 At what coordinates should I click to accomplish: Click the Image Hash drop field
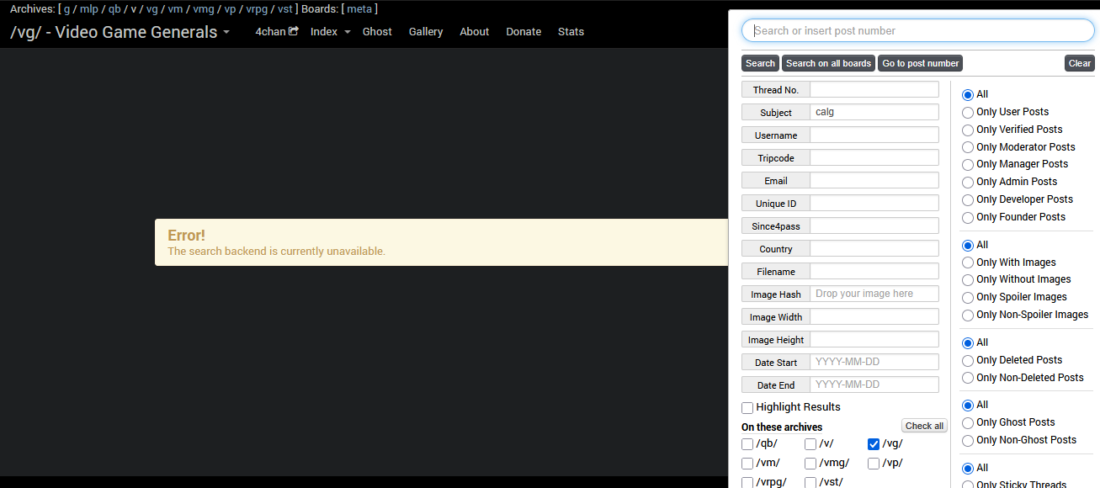874,294
